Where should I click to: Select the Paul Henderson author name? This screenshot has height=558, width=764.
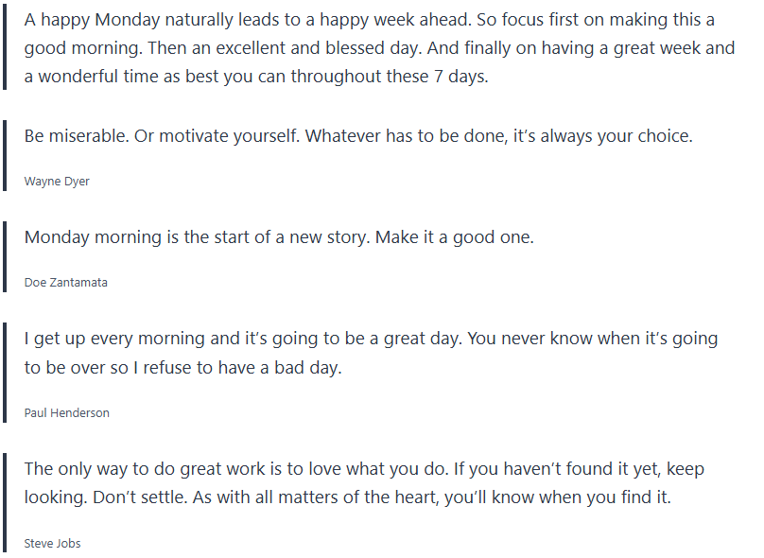pos(67,412)
